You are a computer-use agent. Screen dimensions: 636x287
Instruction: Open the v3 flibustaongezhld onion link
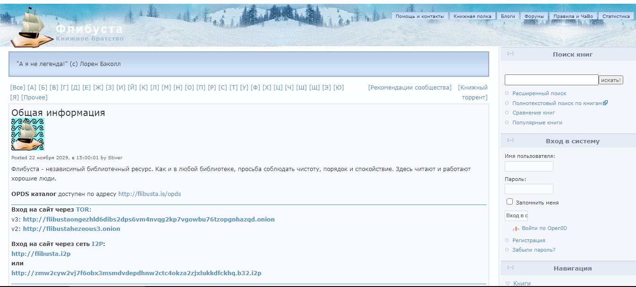(149, 219)
